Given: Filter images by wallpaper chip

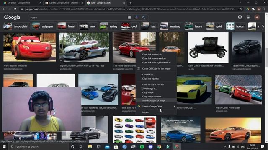Looking at the screenshot, I should pyautogui.click(x=43, y=26).
